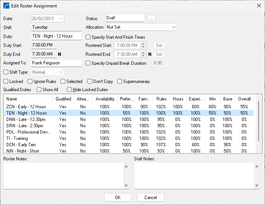Select the PDL - Professional Development duty row
Viewport: 265px width, 205px height.
(26, 132)
